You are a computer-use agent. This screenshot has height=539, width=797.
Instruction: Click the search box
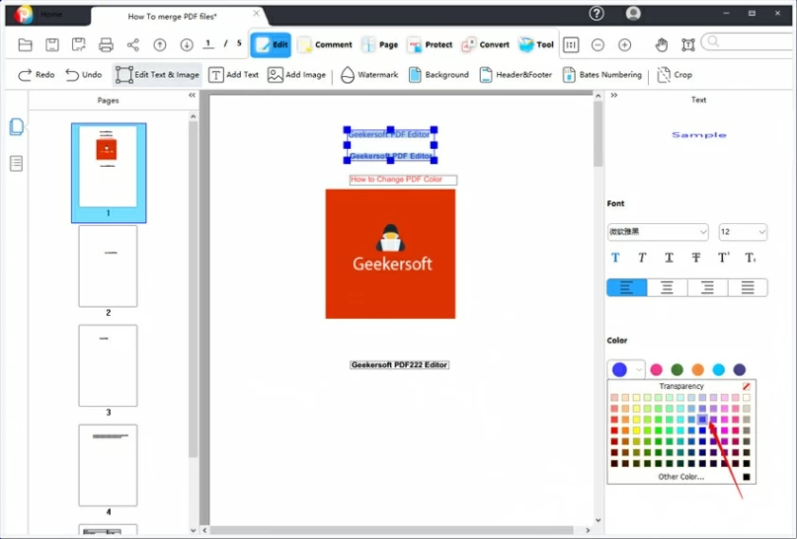[x=749, y=42]
